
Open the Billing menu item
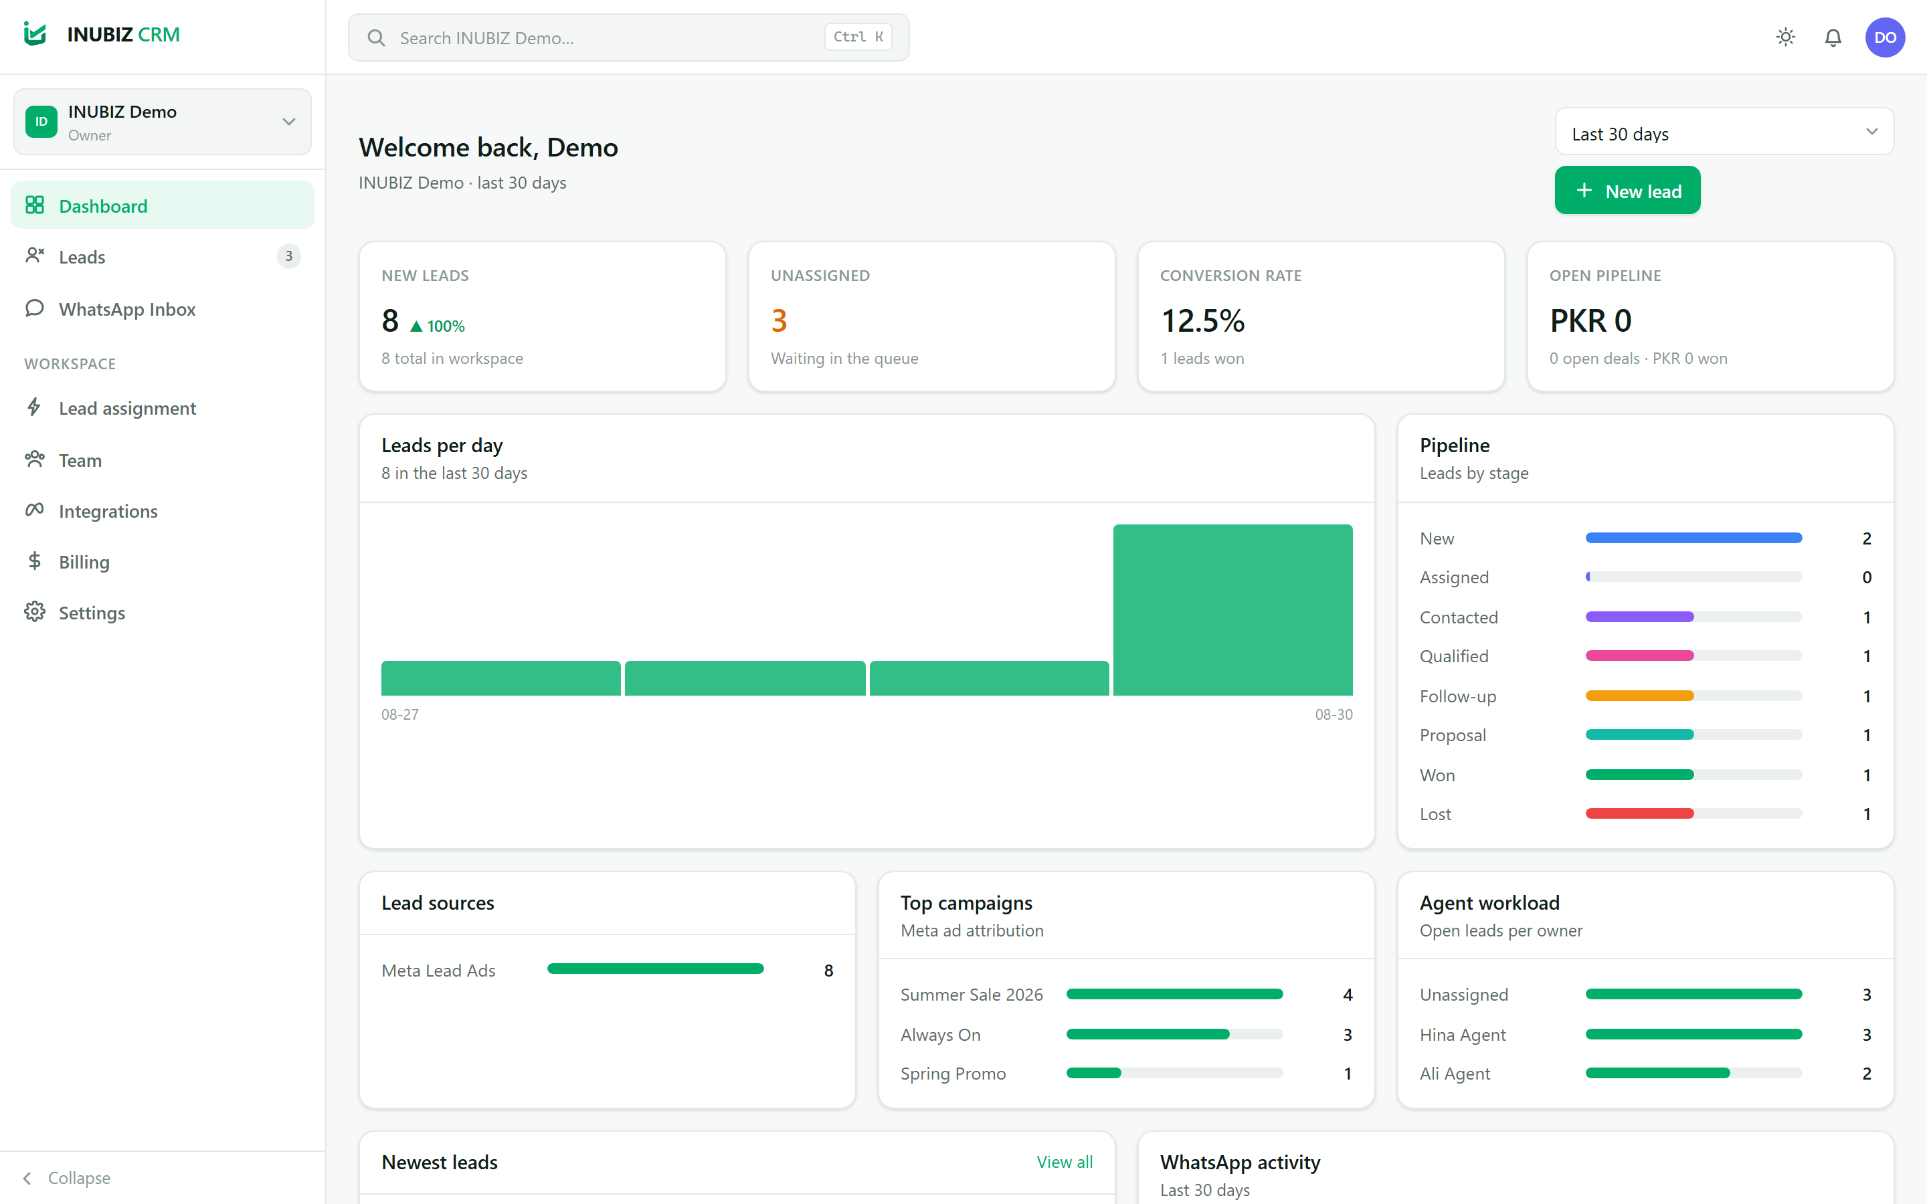pyautogui.click(x=163, y=562)
